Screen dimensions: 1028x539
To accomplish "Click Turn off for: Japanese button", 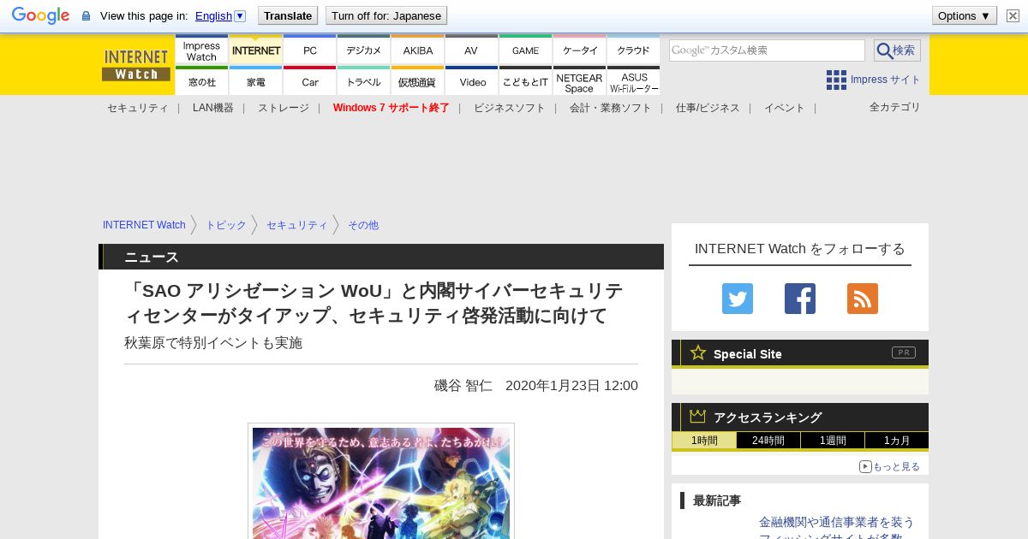I will click(386, 15).
